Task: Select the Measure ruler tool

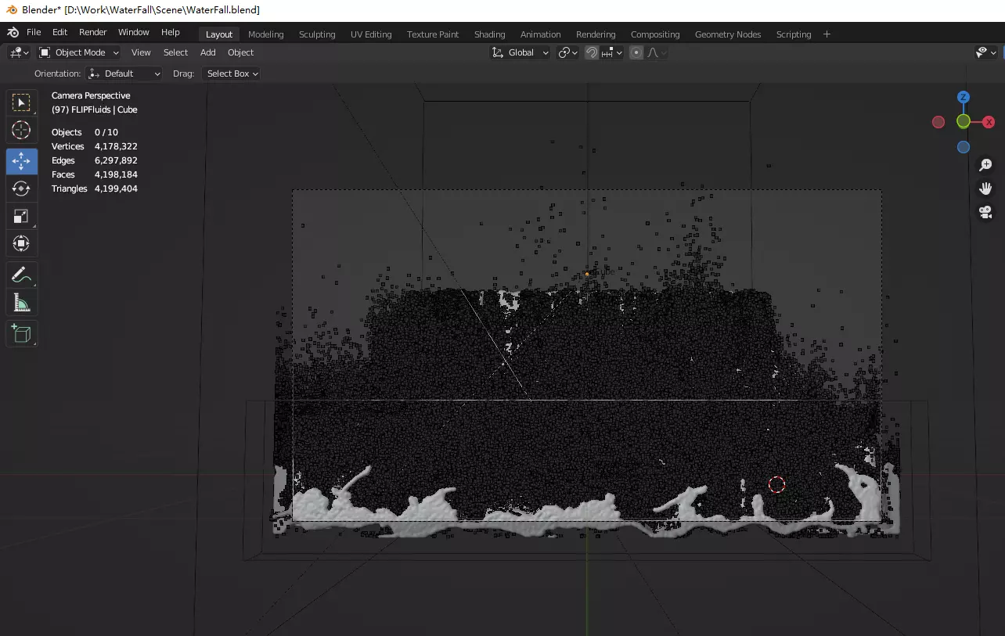Action: click(x=21, y=302)
